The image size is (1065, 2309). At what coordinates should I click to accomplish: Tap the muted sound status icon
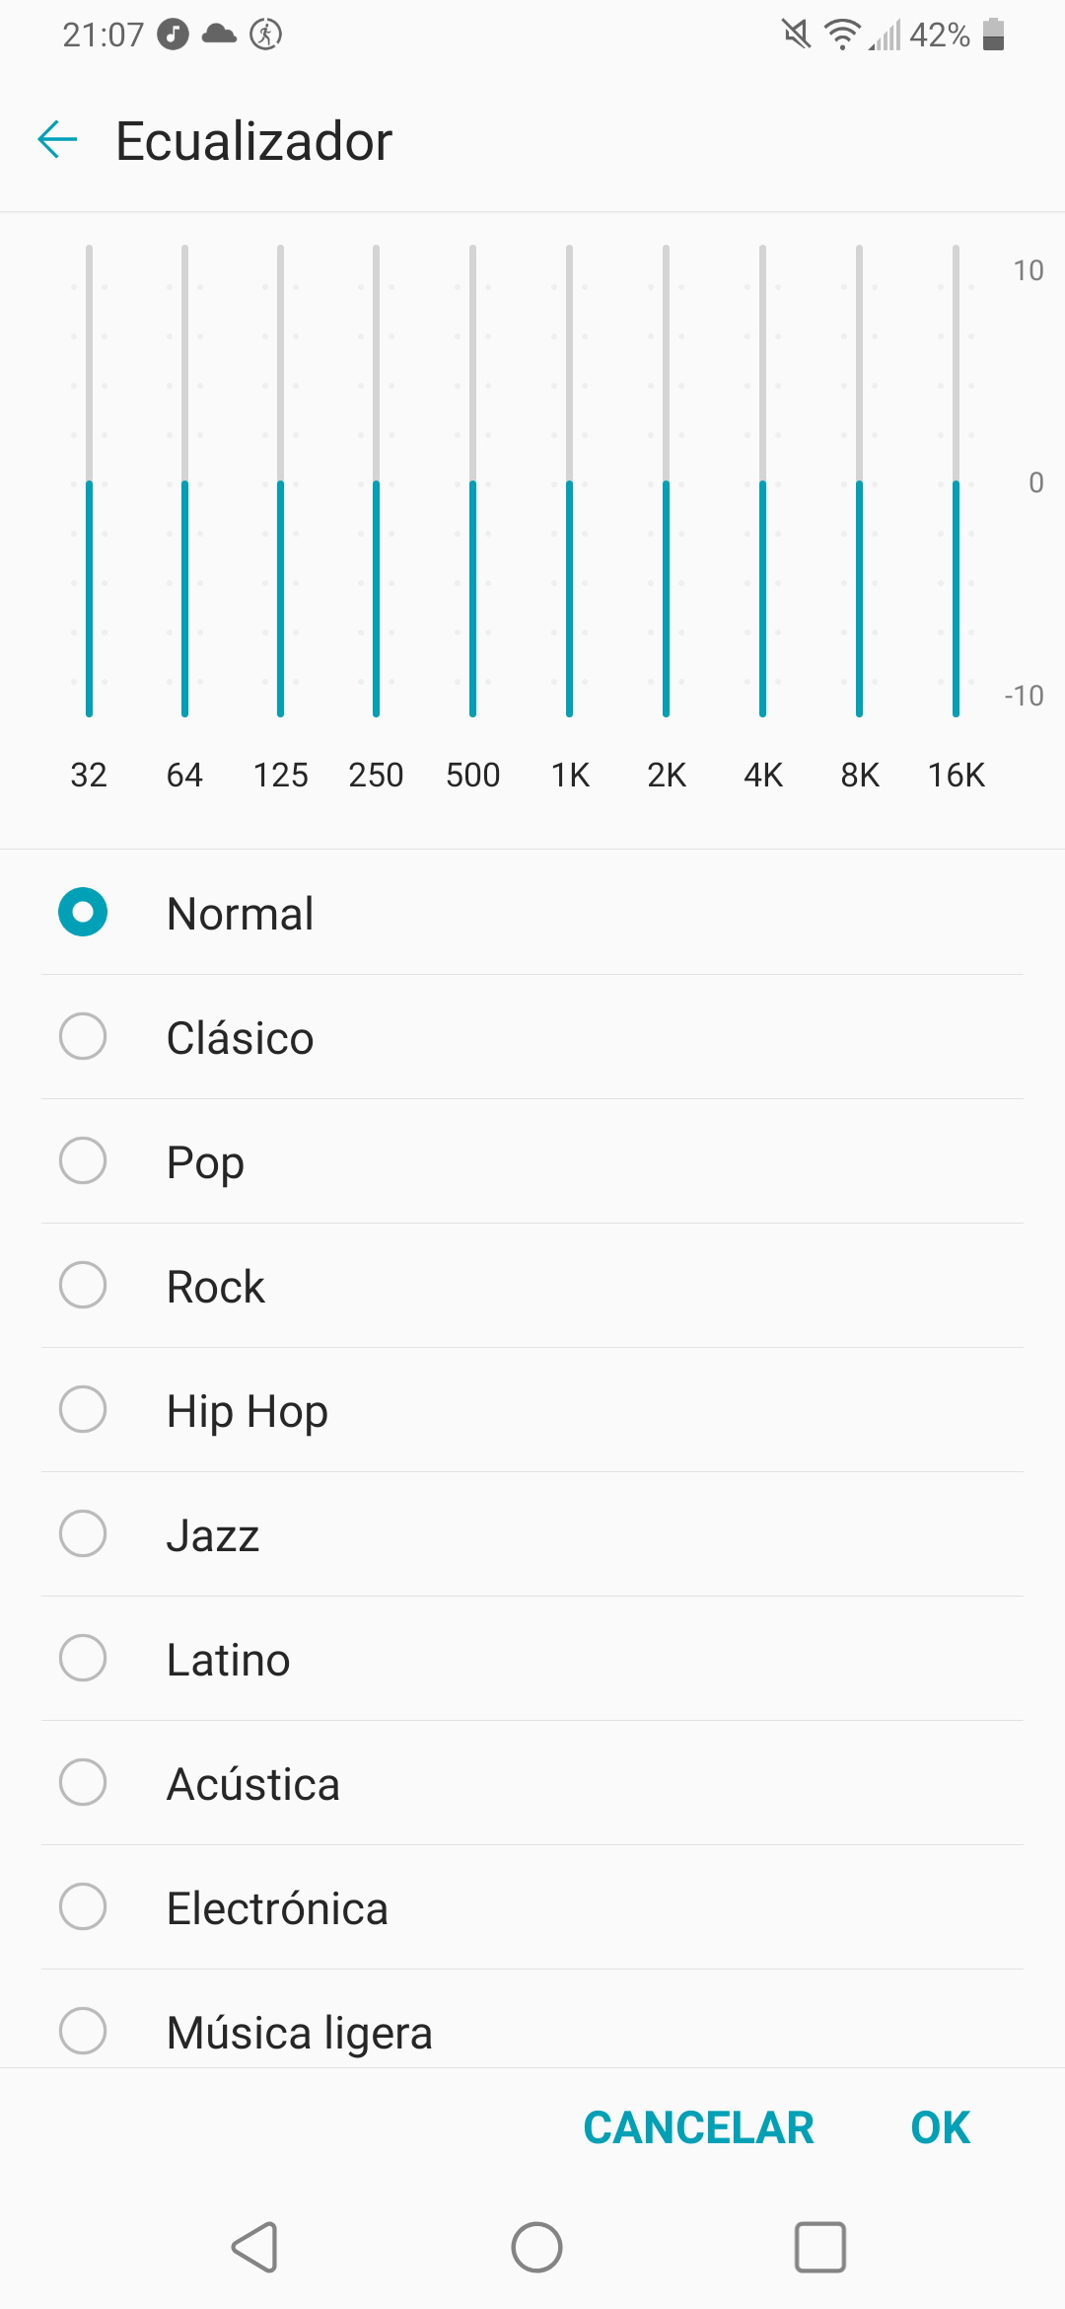797,35
